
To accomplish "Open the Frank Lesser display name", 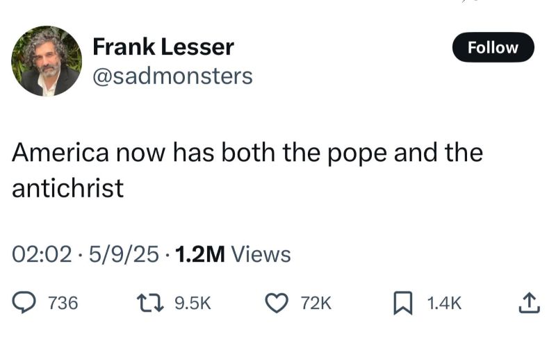I will coord(163,47).
